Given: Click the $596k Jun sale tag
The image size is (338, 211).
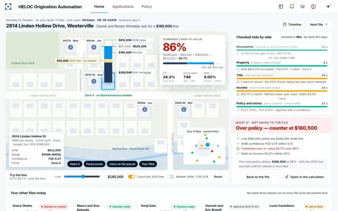Looking at the screenshot, I should (x=145, y=103).
